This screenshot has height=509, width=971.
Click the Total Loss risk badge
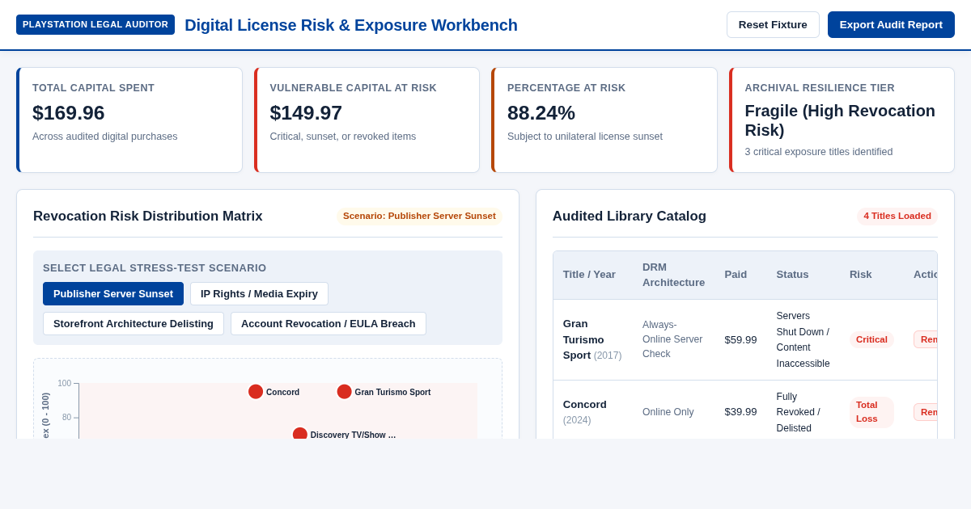(871, 412)
